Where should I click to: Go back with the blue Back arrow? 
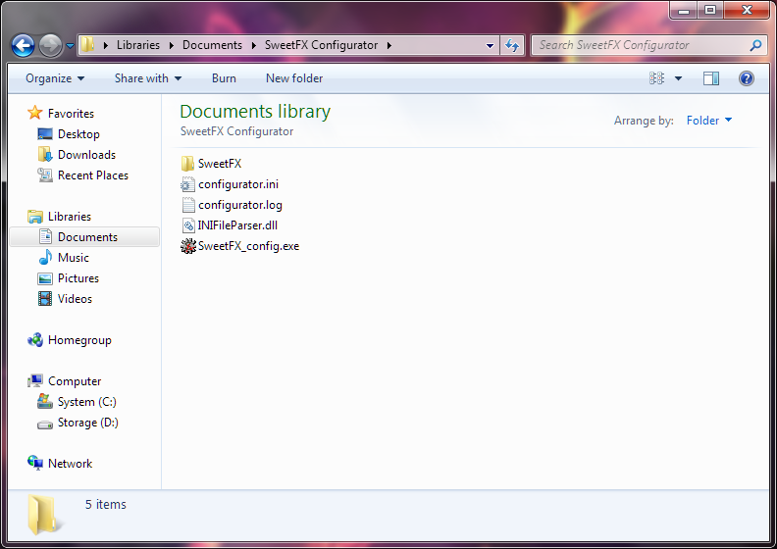(23, 45)
